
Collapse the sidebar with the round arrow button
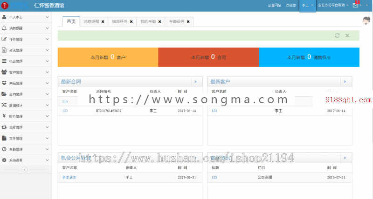[25, 170]
